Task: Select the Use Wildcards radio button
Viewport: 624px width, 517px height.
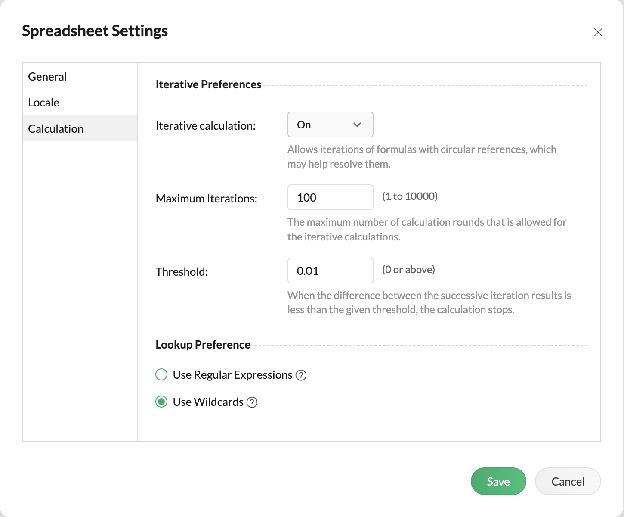Action: point(161,402)
